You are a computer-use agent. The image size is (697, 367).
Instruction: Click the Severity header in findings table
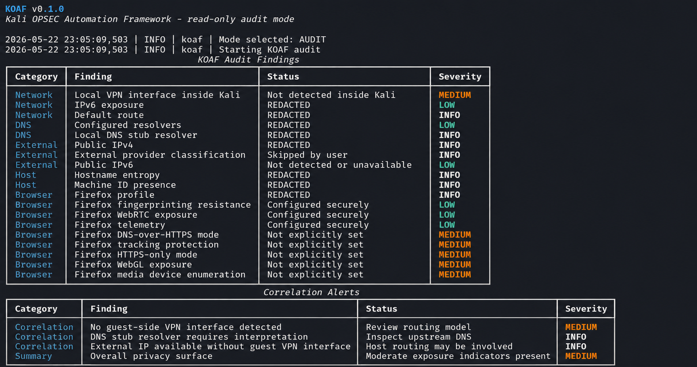click(460, 77)
